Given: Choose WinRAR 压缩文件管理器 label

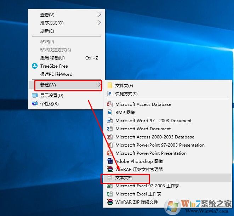Looking at the screenshot, I should coord(139,169).
